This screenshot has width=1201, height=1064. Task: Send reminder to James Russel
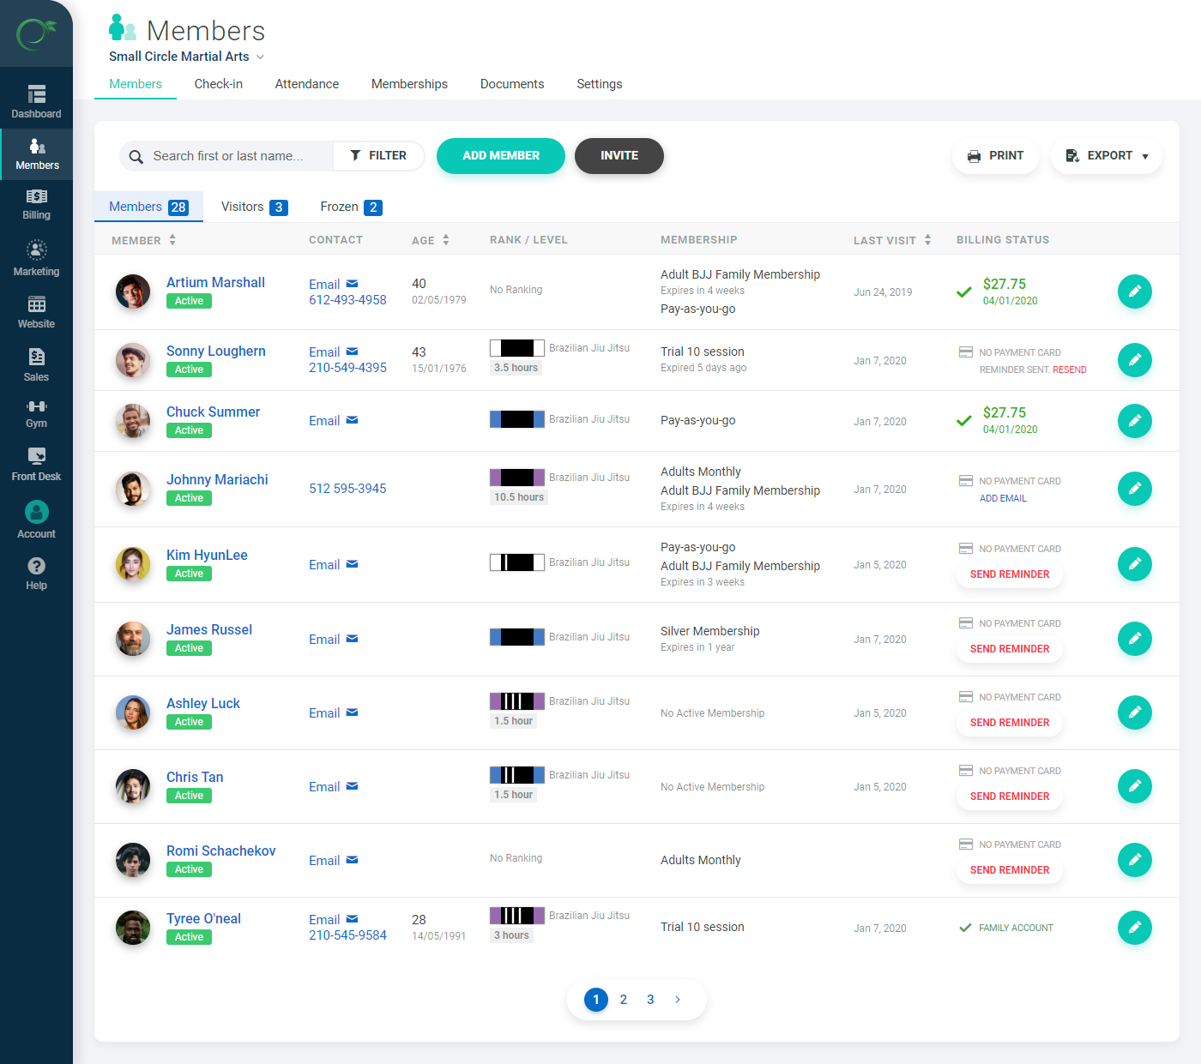click(1010, 649)
